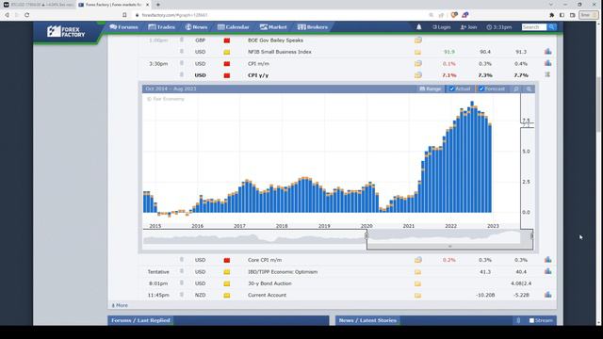Close the Forex Factory browser tab
603x339 pixels.
point(147,5)
